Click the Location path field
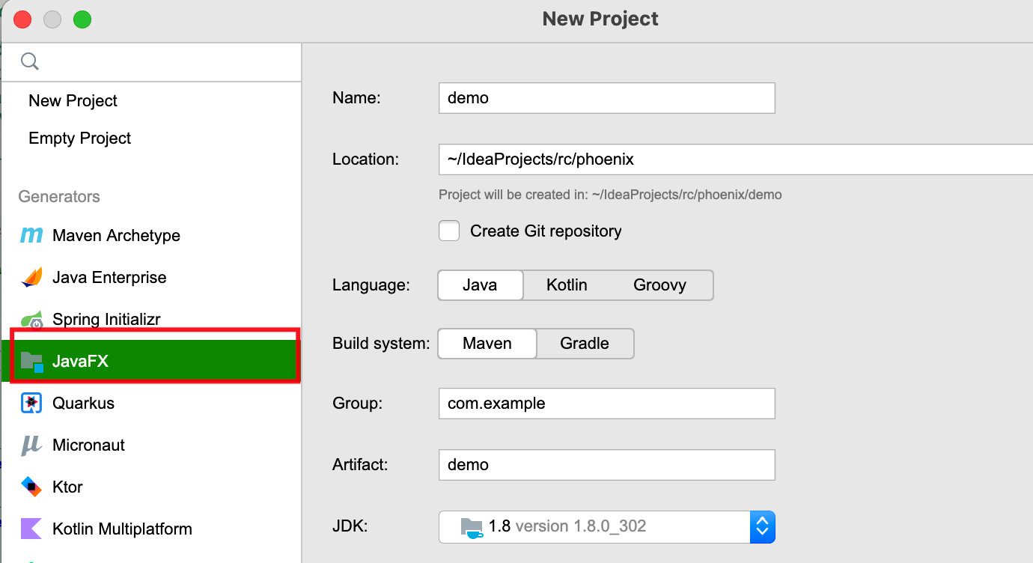 736,159
